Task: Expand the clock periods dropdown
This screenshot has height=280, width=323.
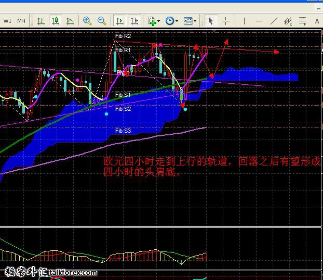Action: [171, 21]
